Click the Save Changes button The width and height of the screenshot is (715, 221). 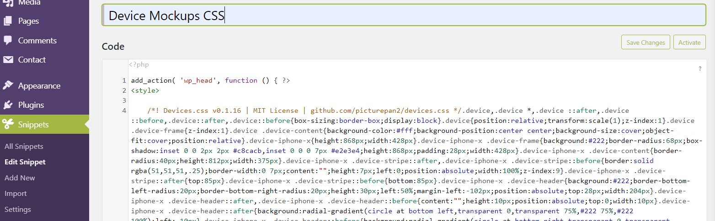coord(646,42)
